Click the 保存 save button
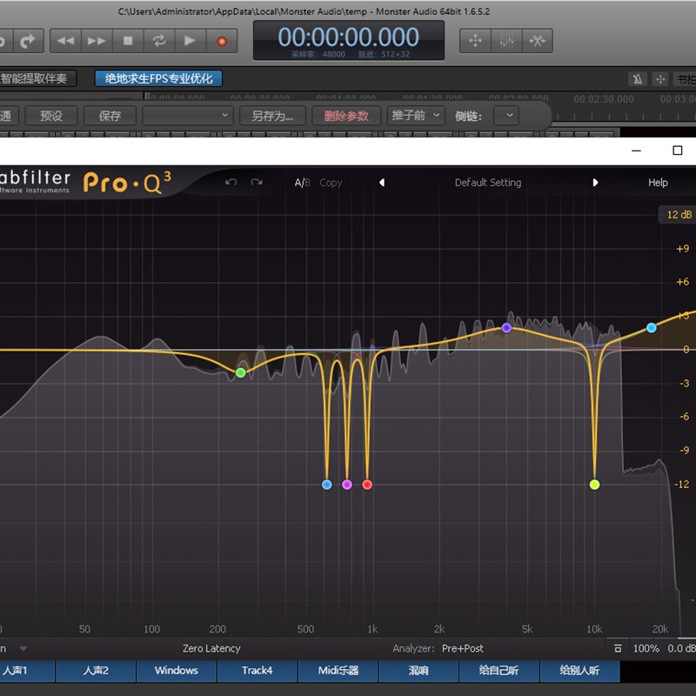Image resolution: width=696 pixels, height=696 pixels. coord(110,116)
